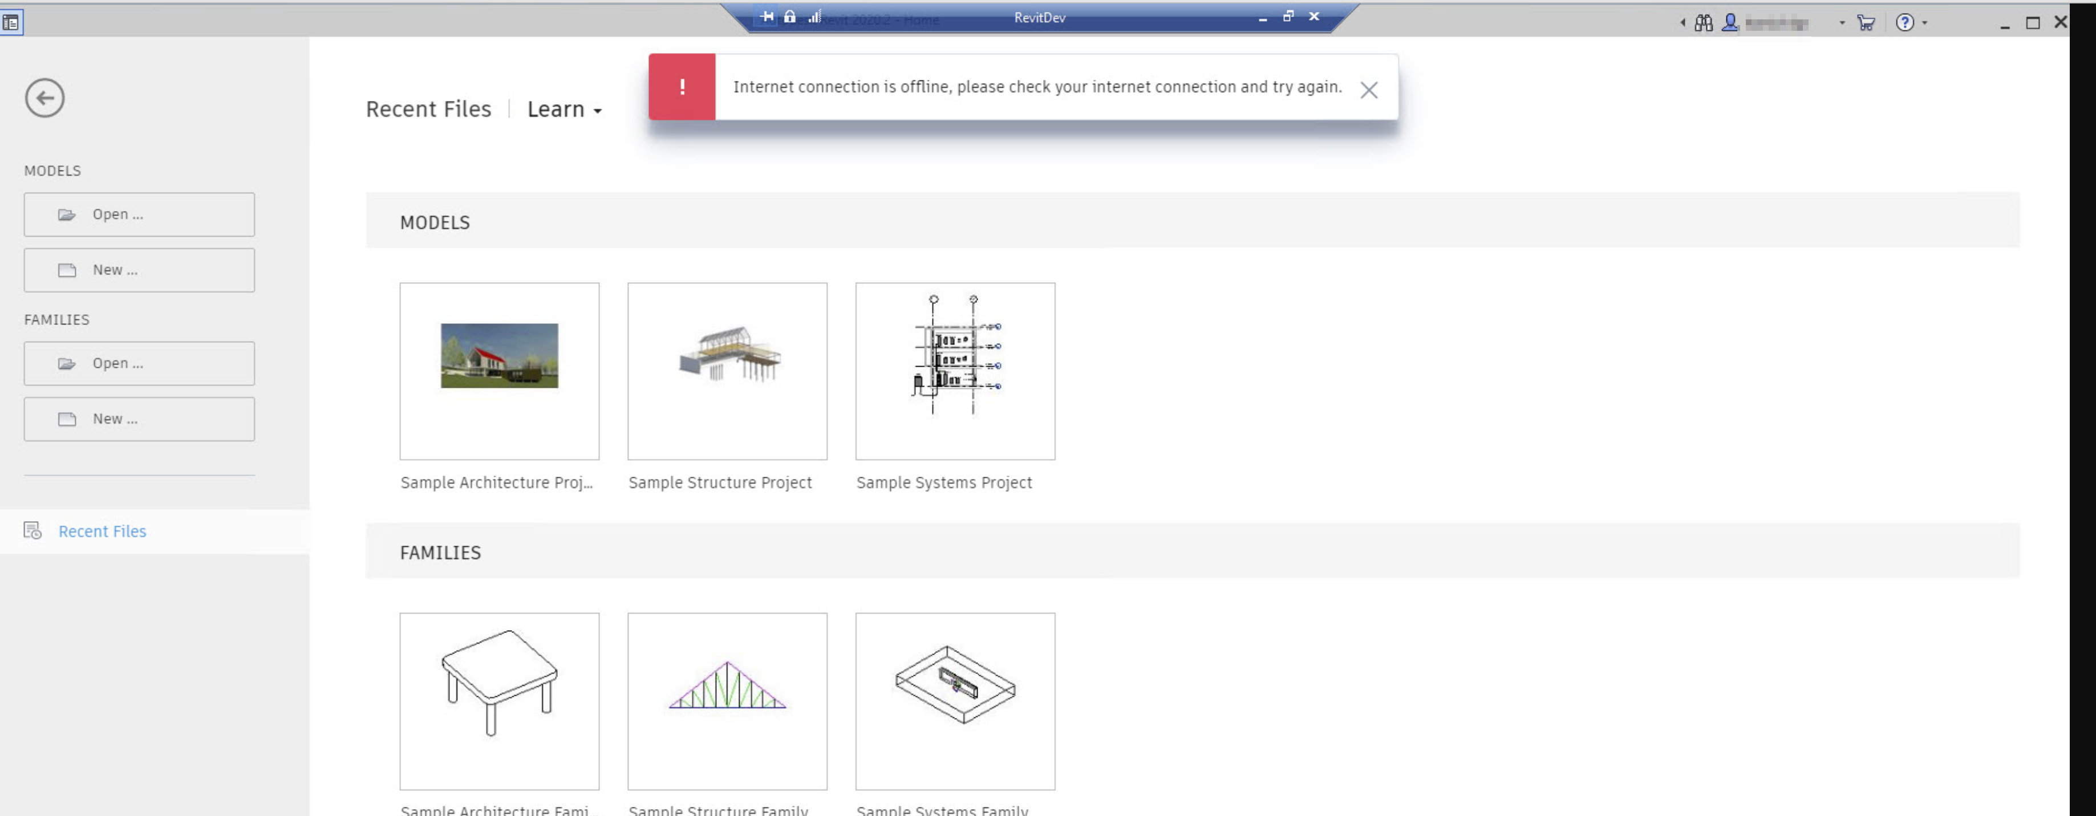The image size is (2096, 816).
Task: Click the Help question mark icon
Action: [1904, 23]
